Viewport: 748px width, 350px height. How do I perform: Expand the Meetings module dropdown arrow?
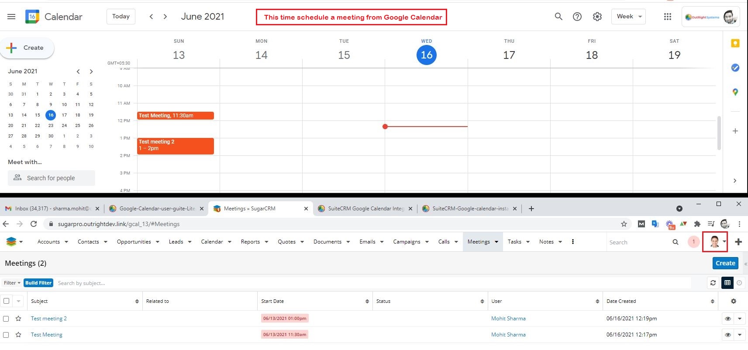[496, 242]
